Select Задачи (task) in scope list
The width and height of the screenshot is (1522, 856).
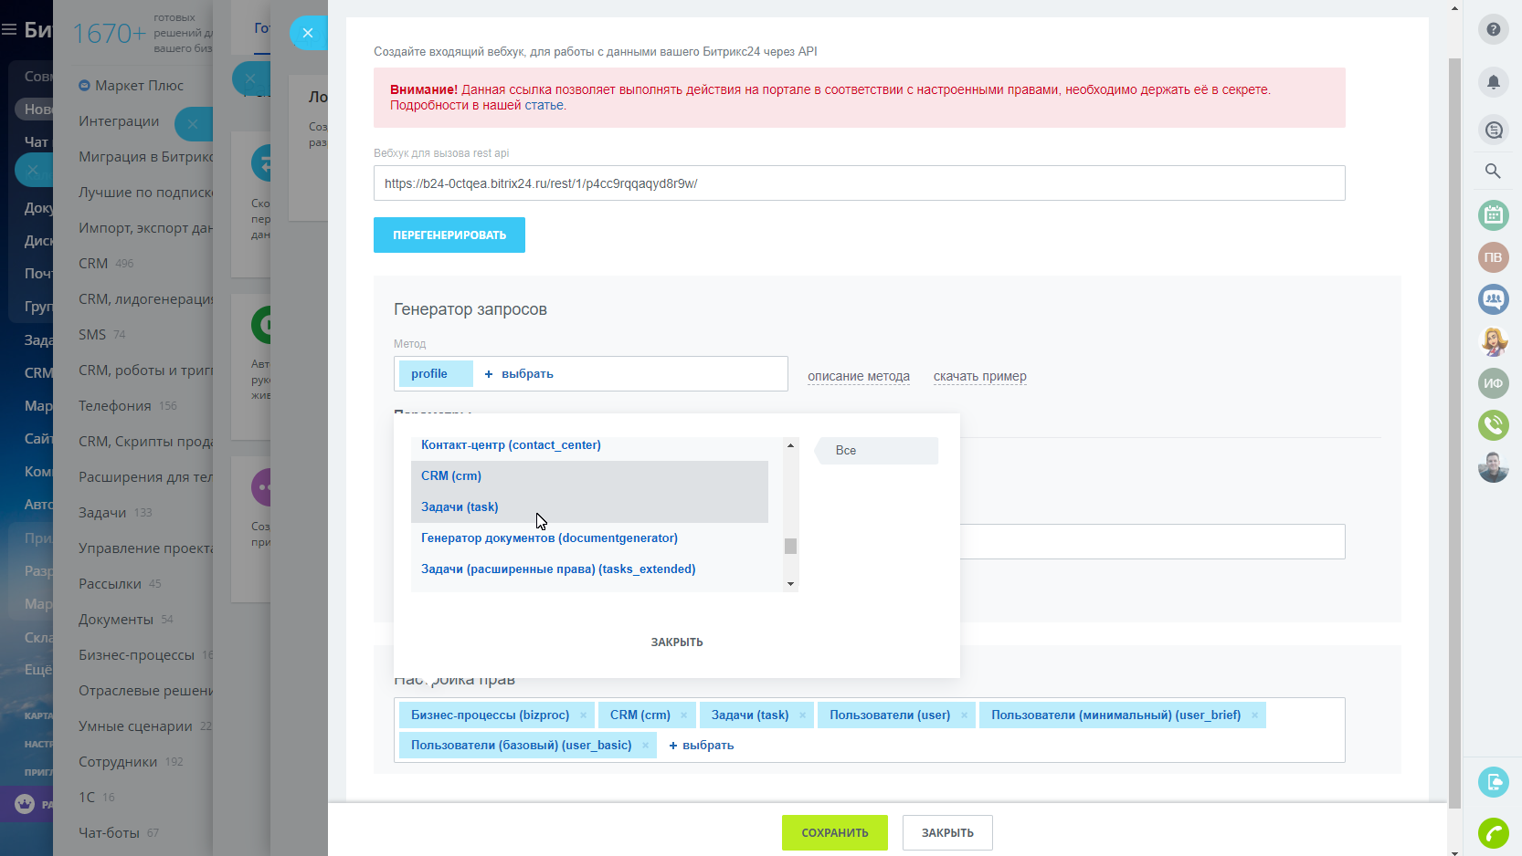[589, 507]
